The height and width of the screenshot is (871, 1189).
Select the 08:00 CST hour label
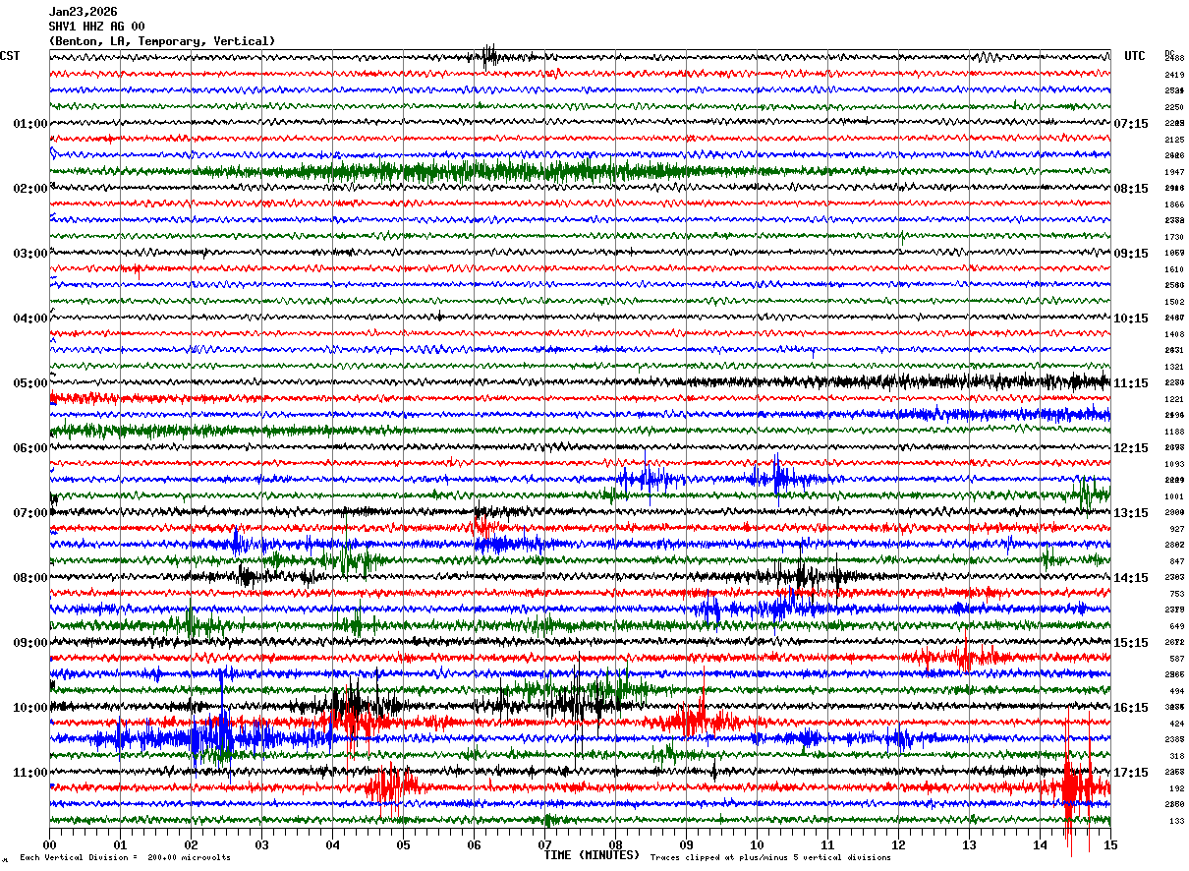(30, 578)
